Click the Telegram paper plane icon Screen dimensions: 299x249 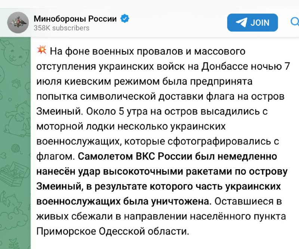click(x=241, y=22)
